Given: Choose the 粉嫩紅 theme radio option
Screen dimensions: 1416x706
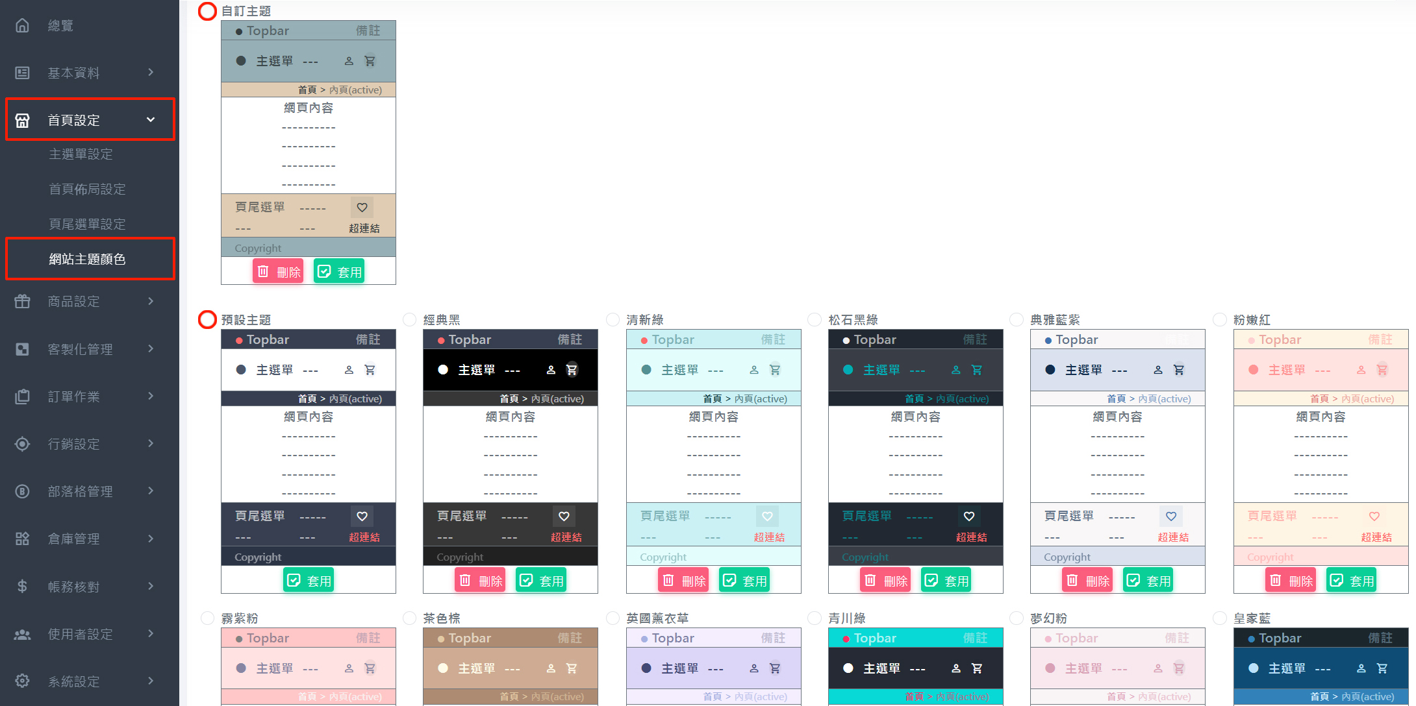Looking at the screenshot, I should coord(1220,319).
